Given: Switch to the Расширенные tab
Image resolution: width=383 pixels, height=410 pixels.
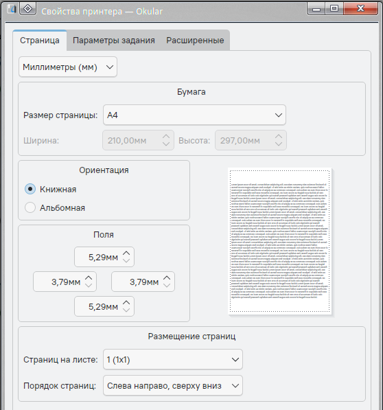Looking at the screenshot, I should [195, 41].
